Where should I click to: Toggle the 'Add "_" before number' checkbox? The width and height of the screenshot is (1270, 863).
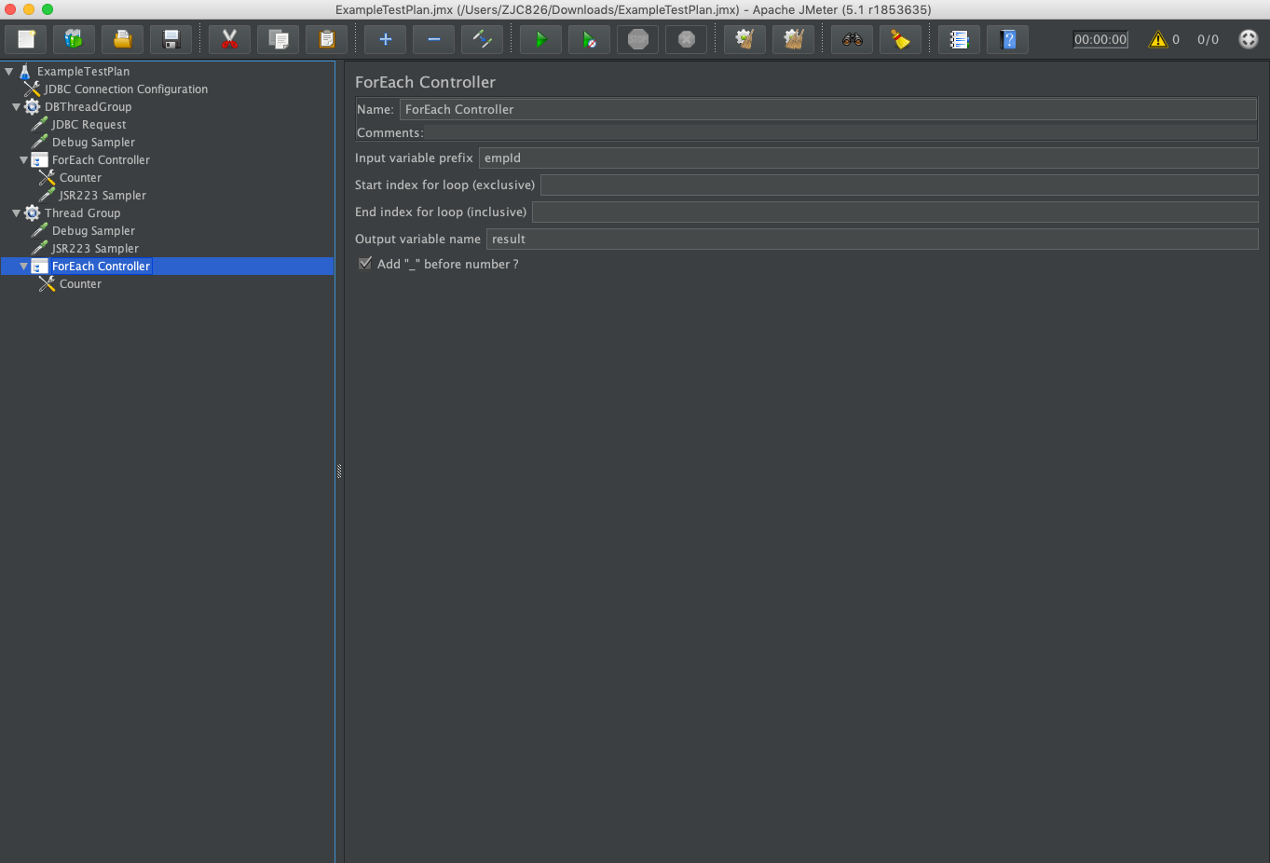(x=365, y=264)
